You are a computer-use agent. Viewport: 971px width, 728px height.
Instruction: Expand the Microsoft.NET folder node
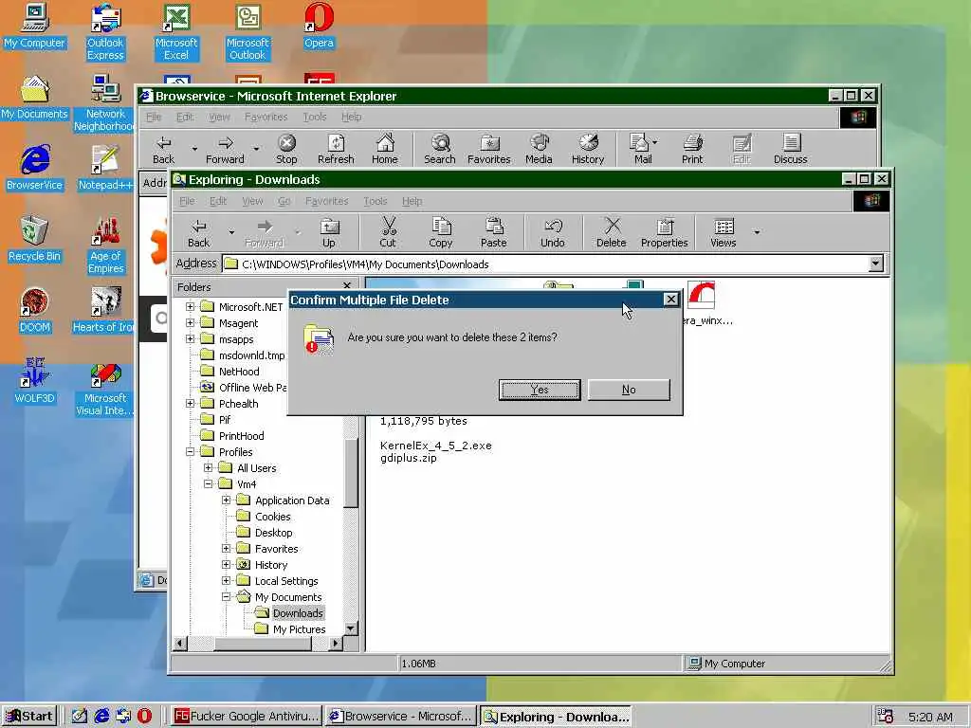point(190,306)
